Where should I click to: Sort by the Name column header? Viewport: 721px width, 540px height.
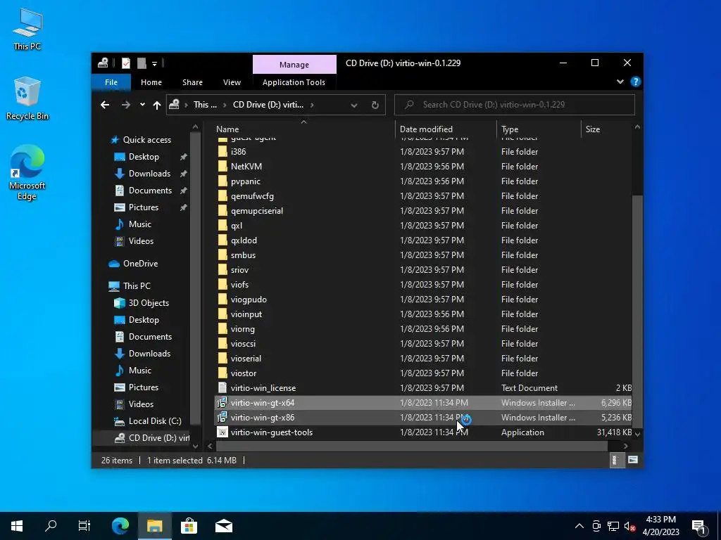pos(303,129)
